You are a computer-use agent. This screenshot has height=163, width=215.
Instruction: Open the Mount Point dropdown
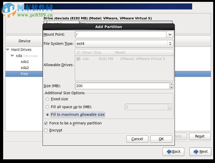coord(170,34)
